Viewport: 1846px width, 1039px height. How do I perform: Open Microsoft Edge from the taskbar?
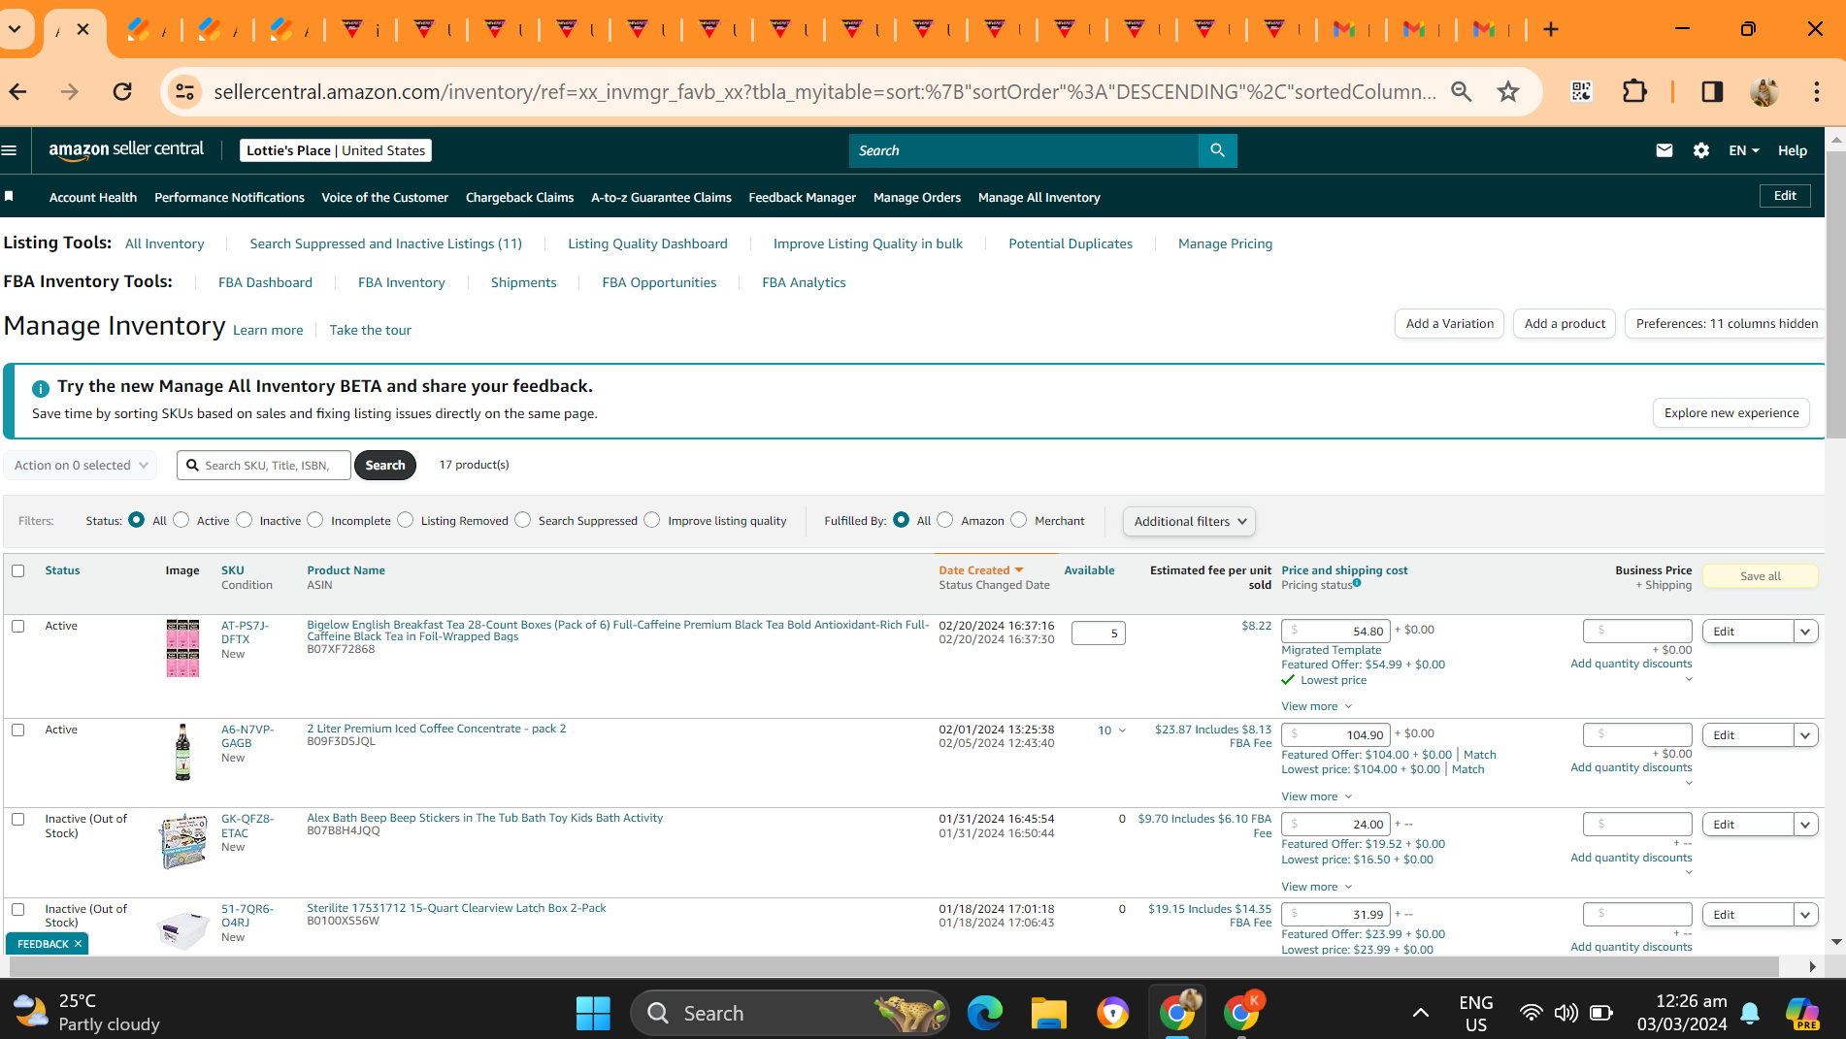(x=984, y=1013)
